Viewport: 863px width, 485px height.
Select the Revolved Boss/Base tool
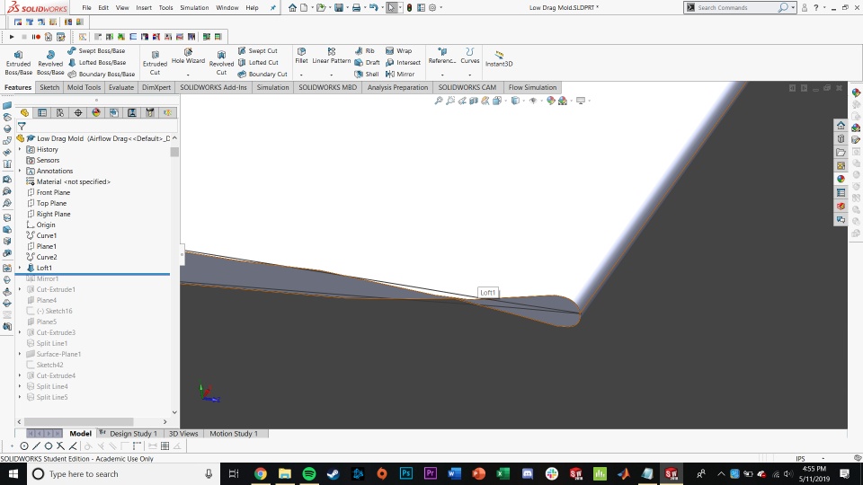[x=50, y=62]
